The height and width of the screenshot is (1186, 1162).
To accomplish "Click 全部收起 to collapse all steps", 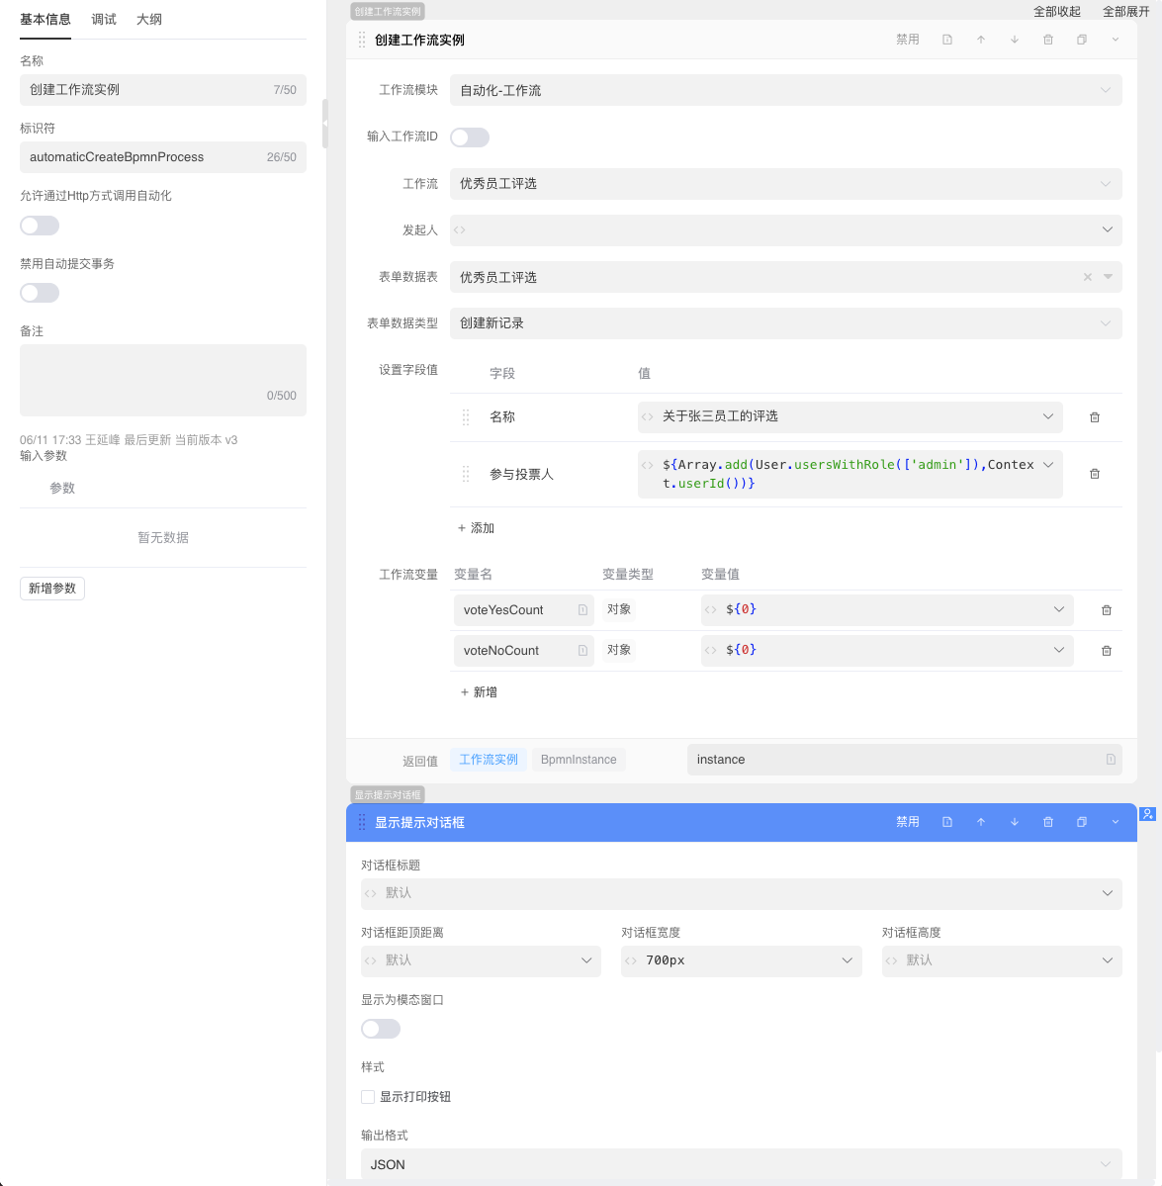I will point(1056,12).
